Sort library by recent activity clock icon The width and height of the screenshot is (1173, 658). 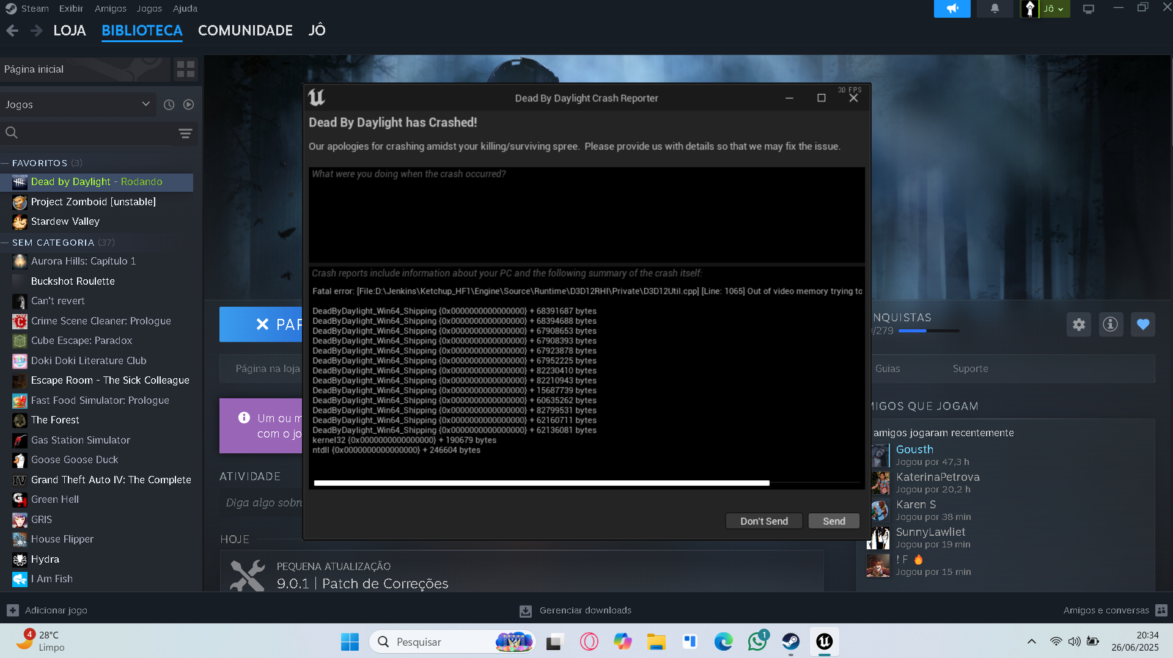tap(169, 104)
